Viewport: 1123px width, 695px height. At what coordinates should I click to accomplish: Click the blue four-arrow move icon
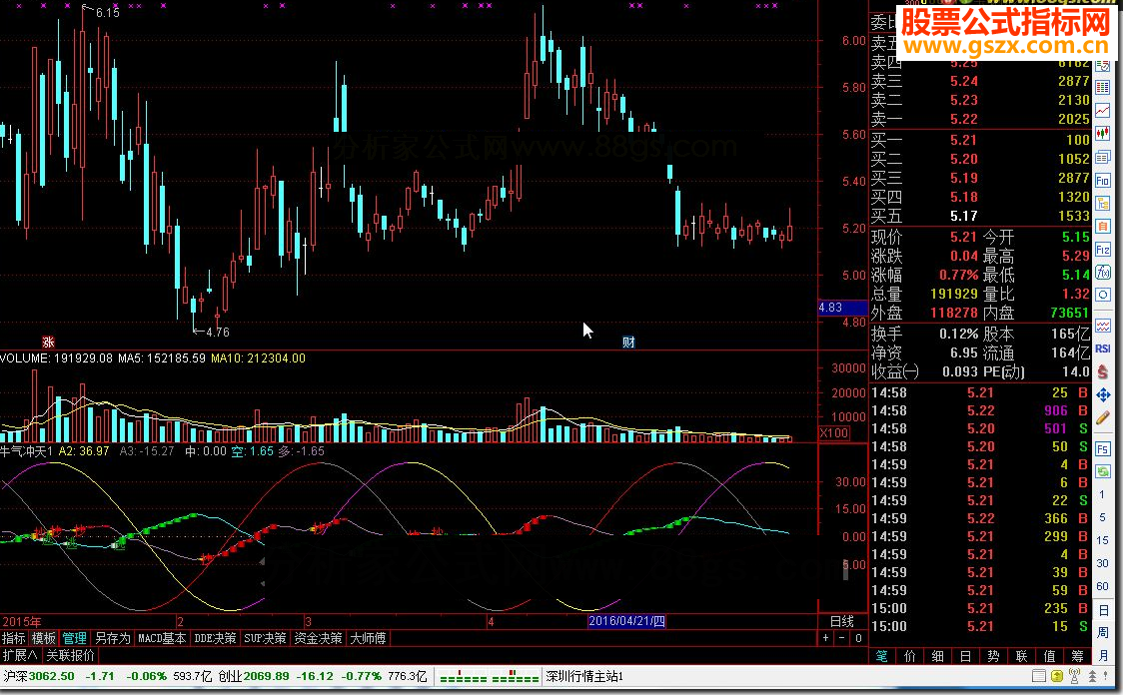tap(1103, 394)
